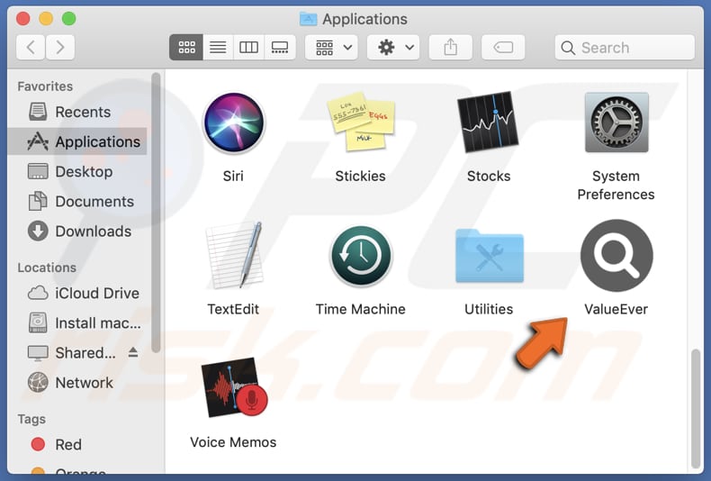The height and width of the screenshot is (481, 711).
Task: Open the Install mac... volume in the sidebar
Action: (x=77, y=323)
